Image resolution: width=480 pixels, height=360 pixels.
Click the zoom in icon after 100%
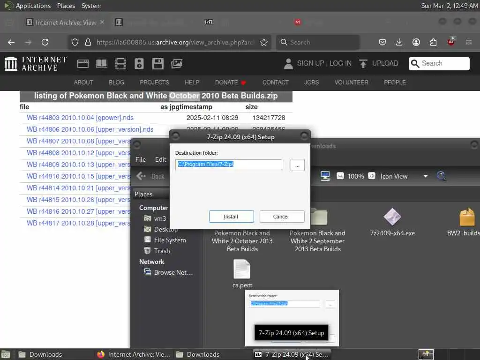coord(372,176)
